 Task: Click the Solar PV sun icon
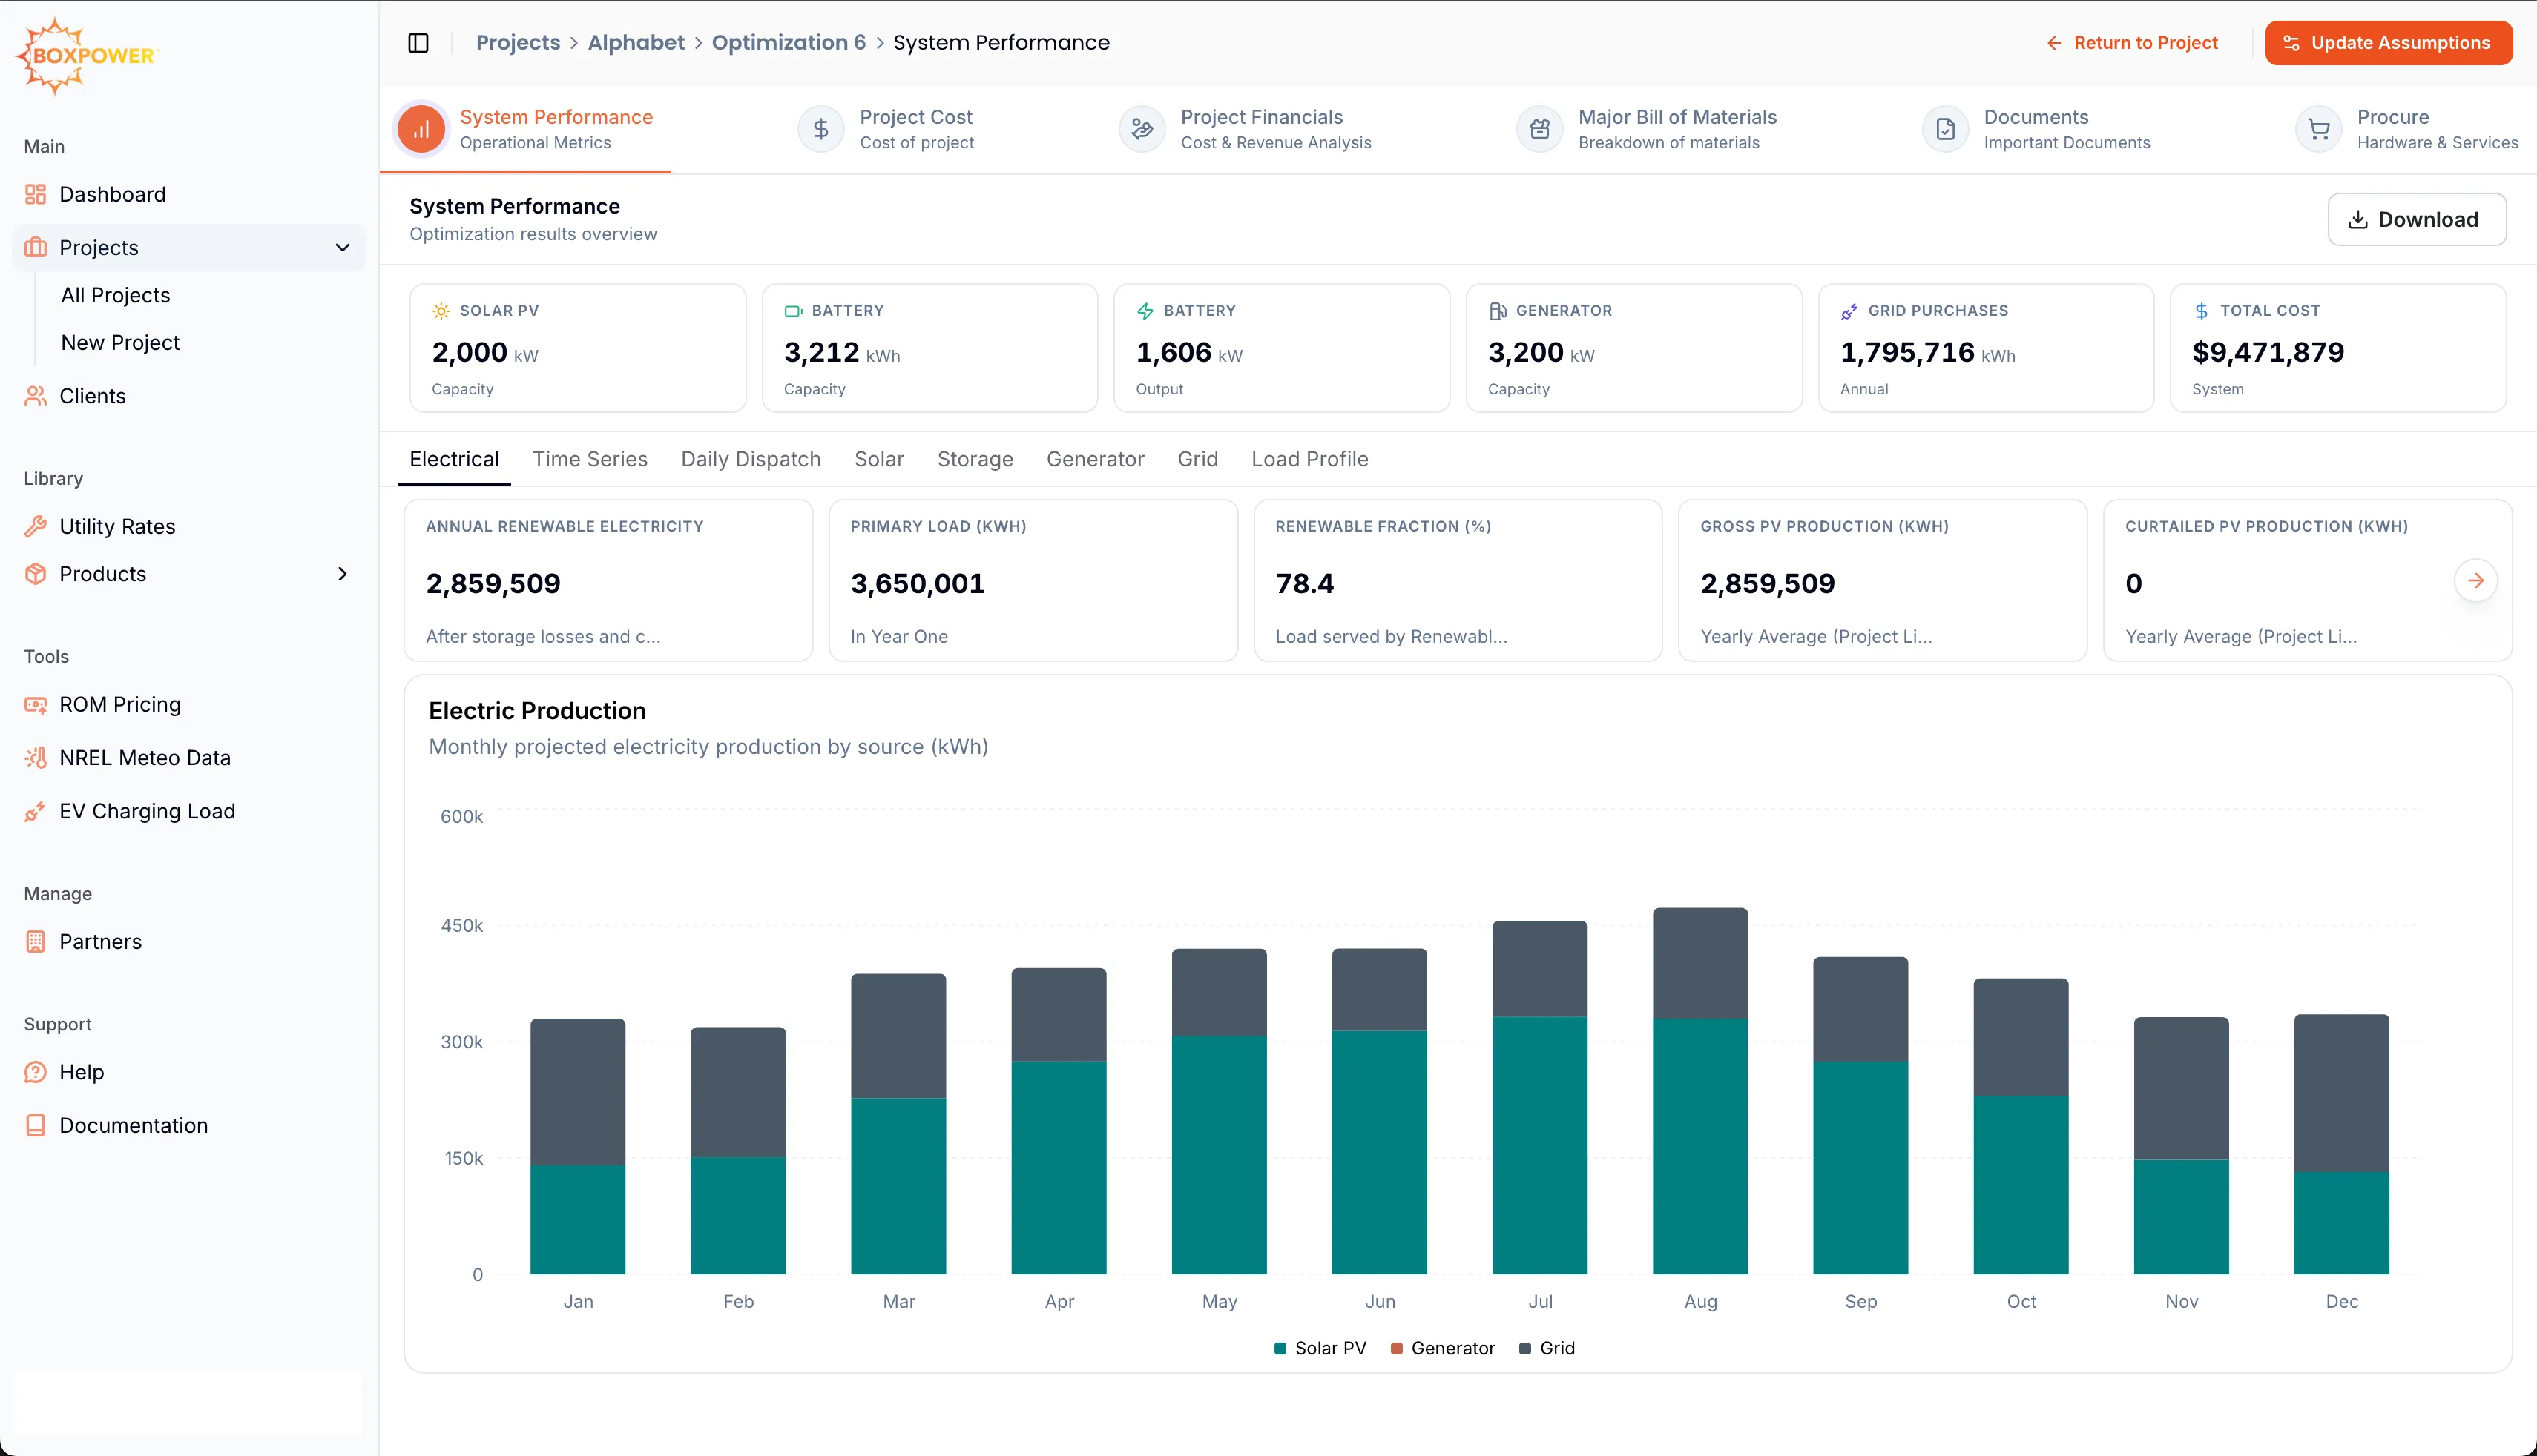(441, 311)
